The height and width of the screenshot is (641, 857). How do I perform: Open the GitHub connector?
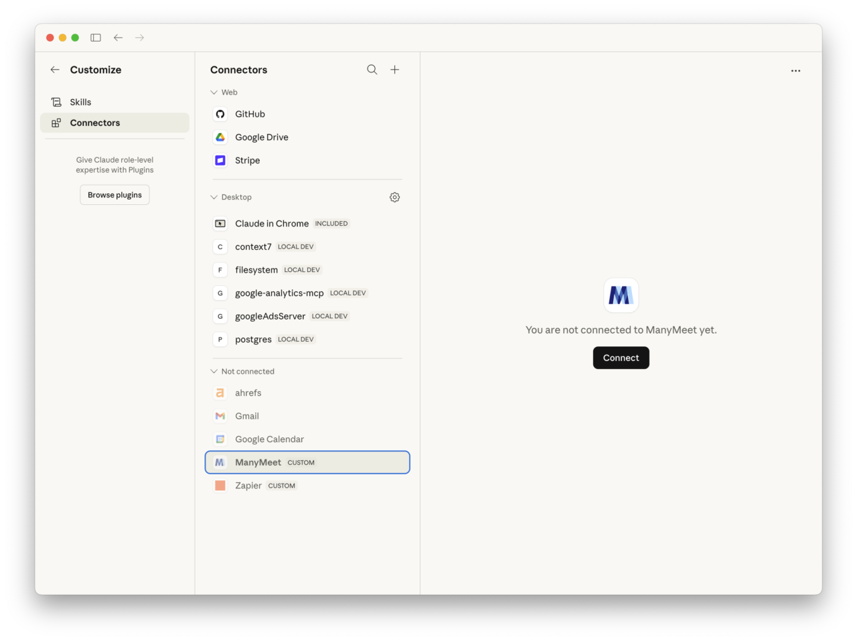pyautogui.click(x=248, y=114)
